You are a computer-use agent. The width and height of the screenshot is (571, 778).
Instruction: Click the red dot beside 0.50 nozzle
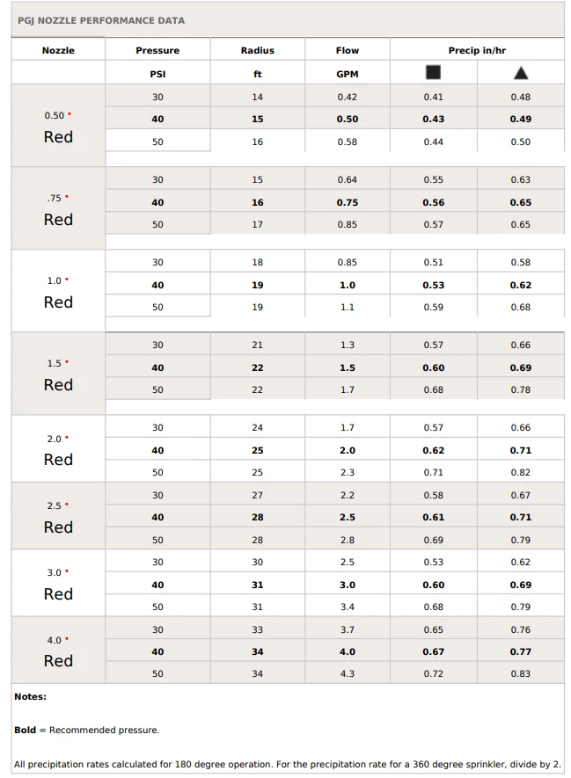pyautogui.click(x=69, y=114)
